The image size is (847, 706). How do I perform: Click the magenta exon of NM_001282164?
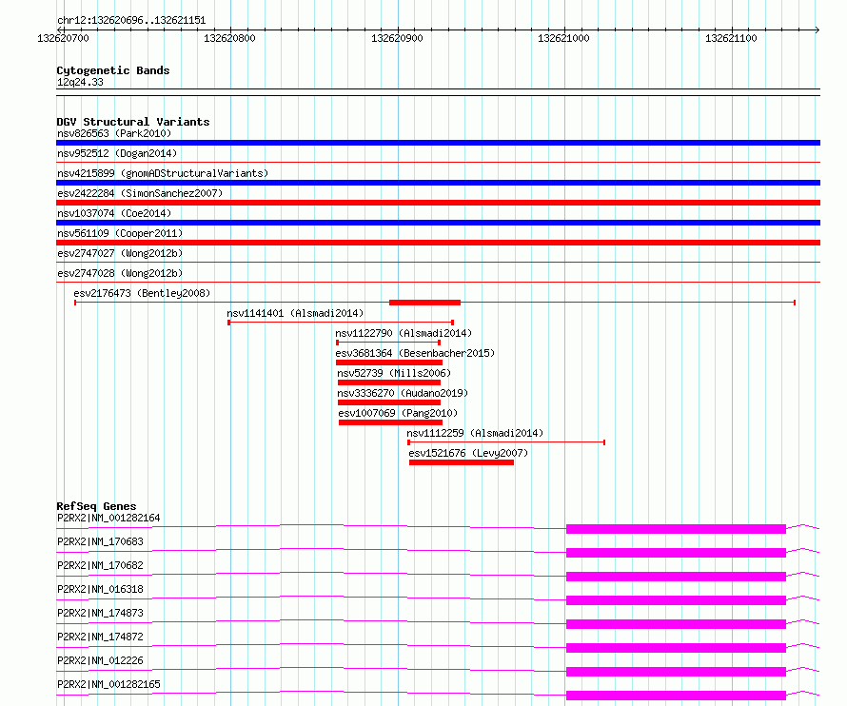(x=676, y=529)
